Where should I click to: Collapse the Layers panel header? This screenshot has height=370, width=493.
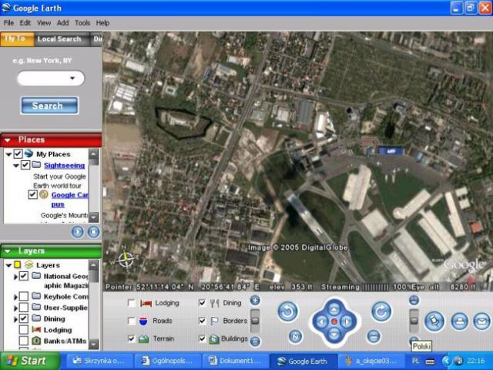(8, 251)
